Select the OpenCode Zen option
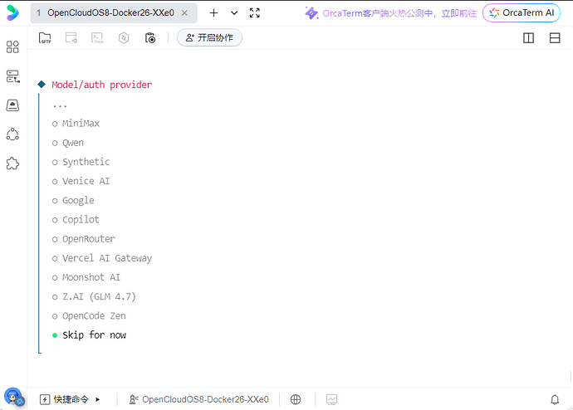Image resolution: width=573 pixels, height=410 pixels. [89, 316]
